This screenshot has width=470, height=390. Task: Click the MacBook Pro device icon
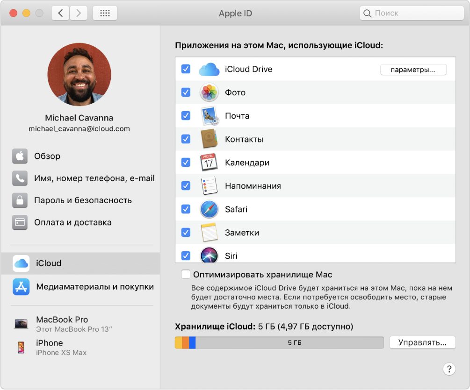[x=22, y=324]
